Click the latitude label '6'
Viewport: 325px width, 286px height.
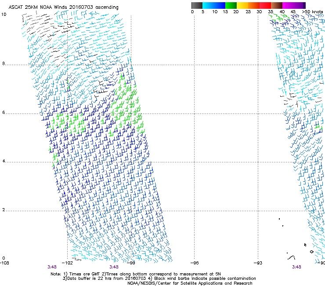click(x=4, y=112)
